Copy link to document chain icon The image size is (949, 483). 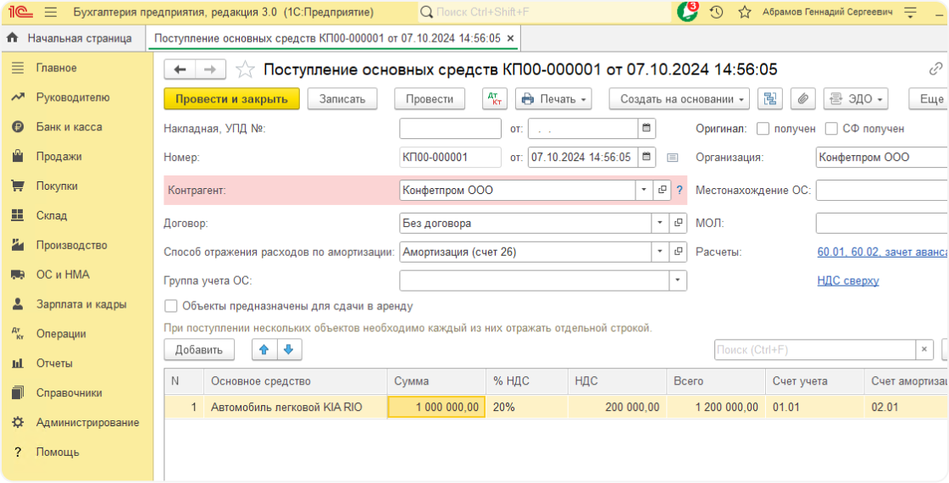(x=935, y=69)
